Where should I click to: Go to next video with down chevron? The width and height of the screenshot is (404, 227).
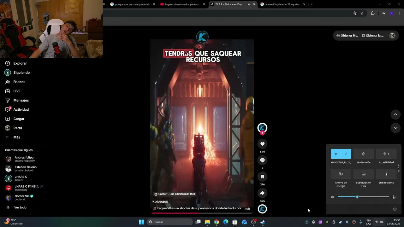395,128
